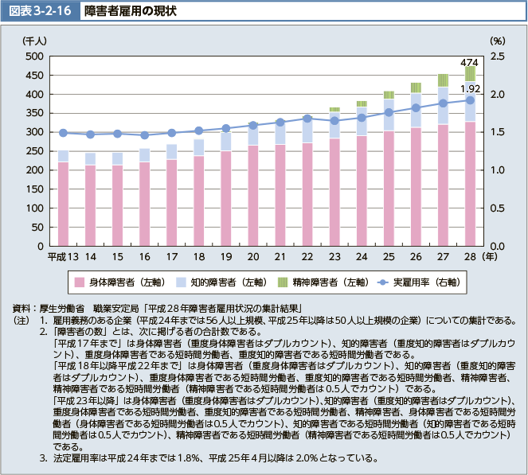Click the line data point above year 22
This screenshot has height=475, width=528.
pos(307,119)
